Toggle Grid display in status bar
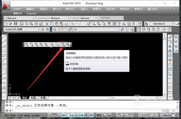Image resolution: width=181 pixels, height=119 pixels. pyautogui.click(x=54, y=115)
